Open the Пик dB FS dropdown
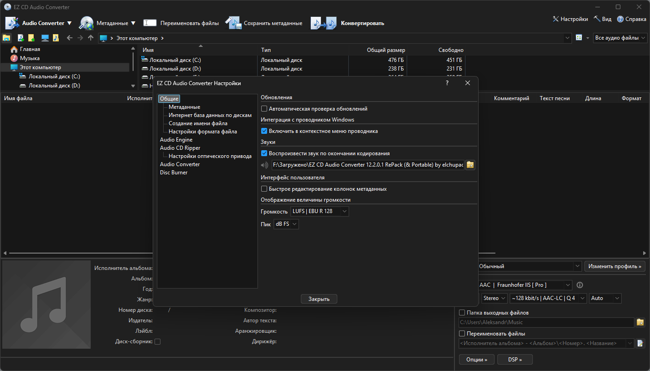Viewport: 650px width, 371px height. (286, 224)
